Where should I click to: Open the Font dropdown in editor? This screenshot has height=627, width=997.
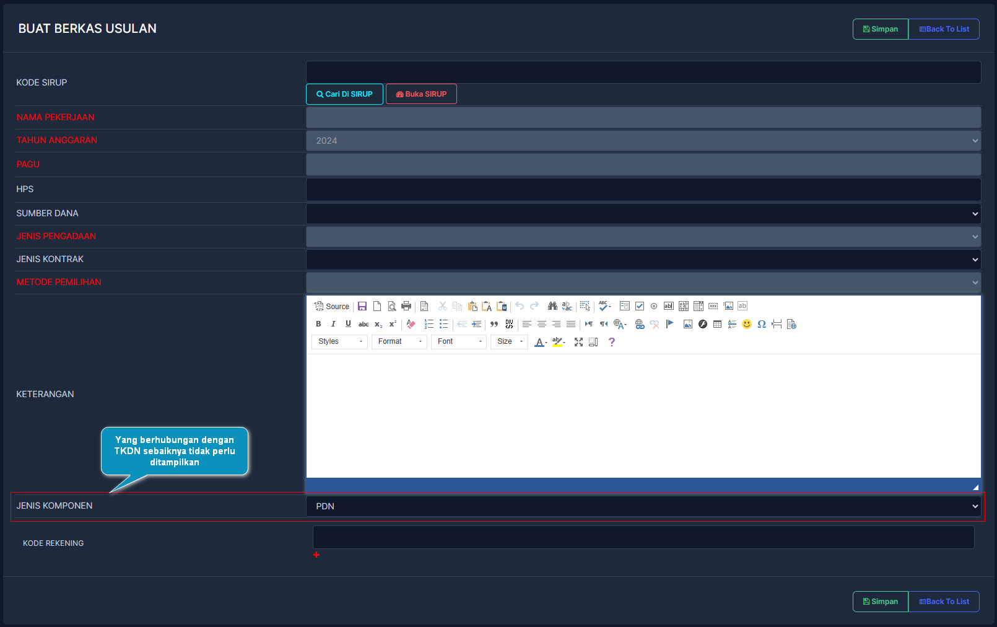[x=459, y=341]
